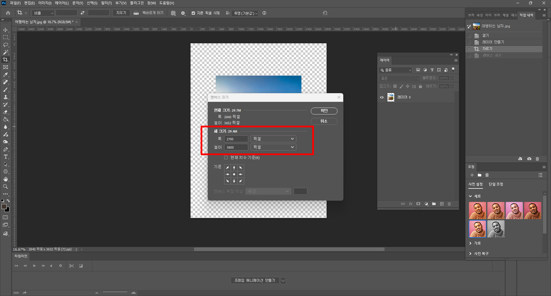Toggle the 자른 픽셀 삭제 checkbox
Screen dimensions: 551x296
(193, 13)
